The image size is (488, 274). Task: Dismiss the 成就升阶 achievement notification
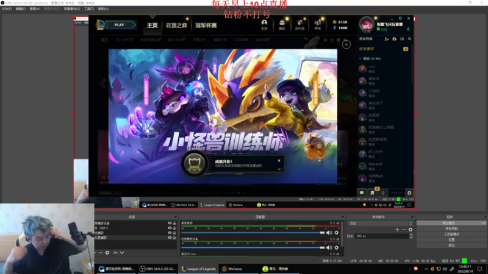pos(279,161)
